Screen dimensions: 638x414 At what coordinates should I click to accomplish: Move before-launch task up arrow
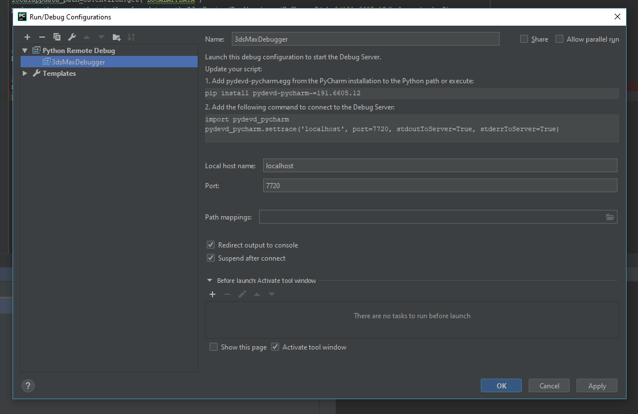click(x=257, y=294)
